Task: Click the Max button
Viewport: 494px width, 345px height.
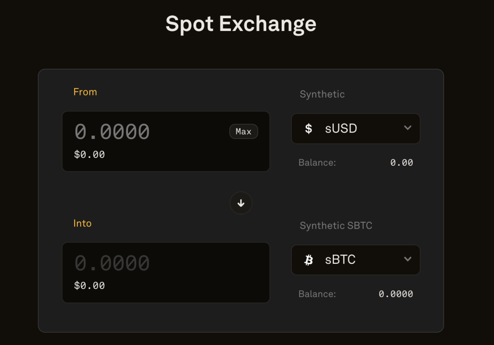Action: 243,131
